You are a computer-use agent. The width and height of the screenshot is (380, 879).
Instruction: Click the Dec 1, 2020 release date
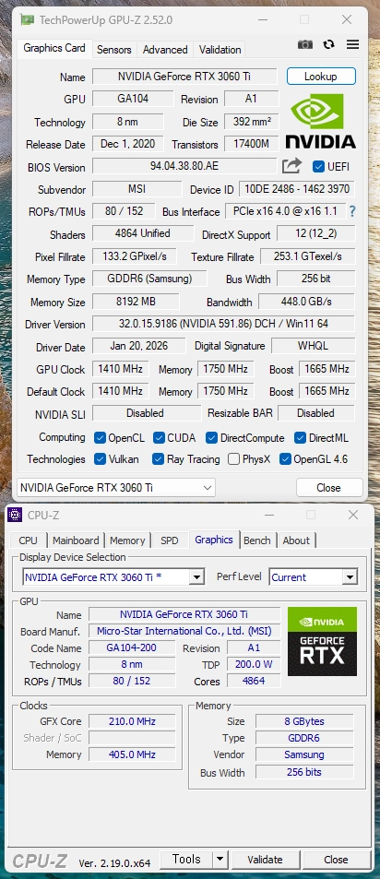pos(128,144)
